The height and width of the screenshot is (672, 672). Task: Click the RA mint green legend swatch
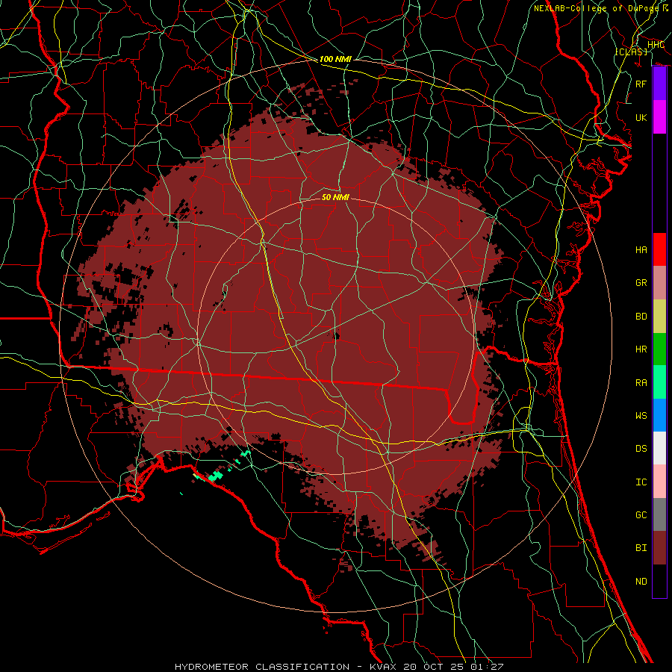tap(659, 382)
